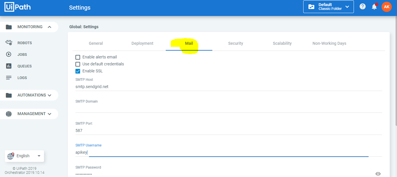Screen dimensions: 397x177
Task: Select the Robots icon in sidebar
Action: pos(9,42)
